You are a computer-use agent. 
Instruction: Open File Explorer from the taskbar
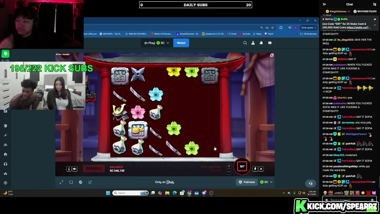(x=167, y=193)
